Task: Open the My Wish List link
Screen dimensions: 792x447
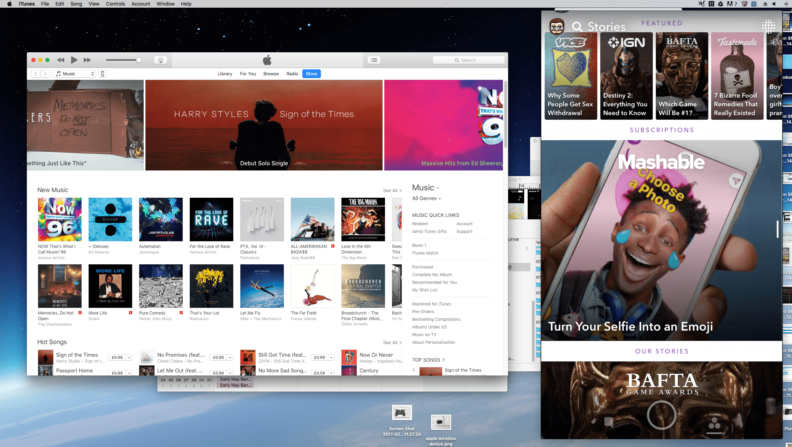Action: pyautogui.click(x=424, y=290)
